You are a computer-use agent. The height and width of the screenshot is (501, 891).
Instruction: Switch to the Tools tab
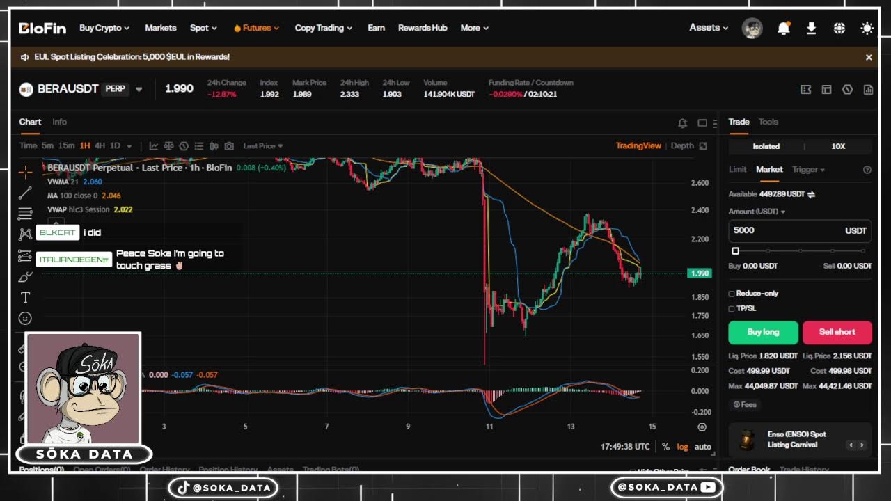coord(768,122)
